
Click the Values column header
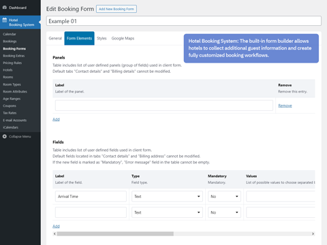click(x=251, y=176)
